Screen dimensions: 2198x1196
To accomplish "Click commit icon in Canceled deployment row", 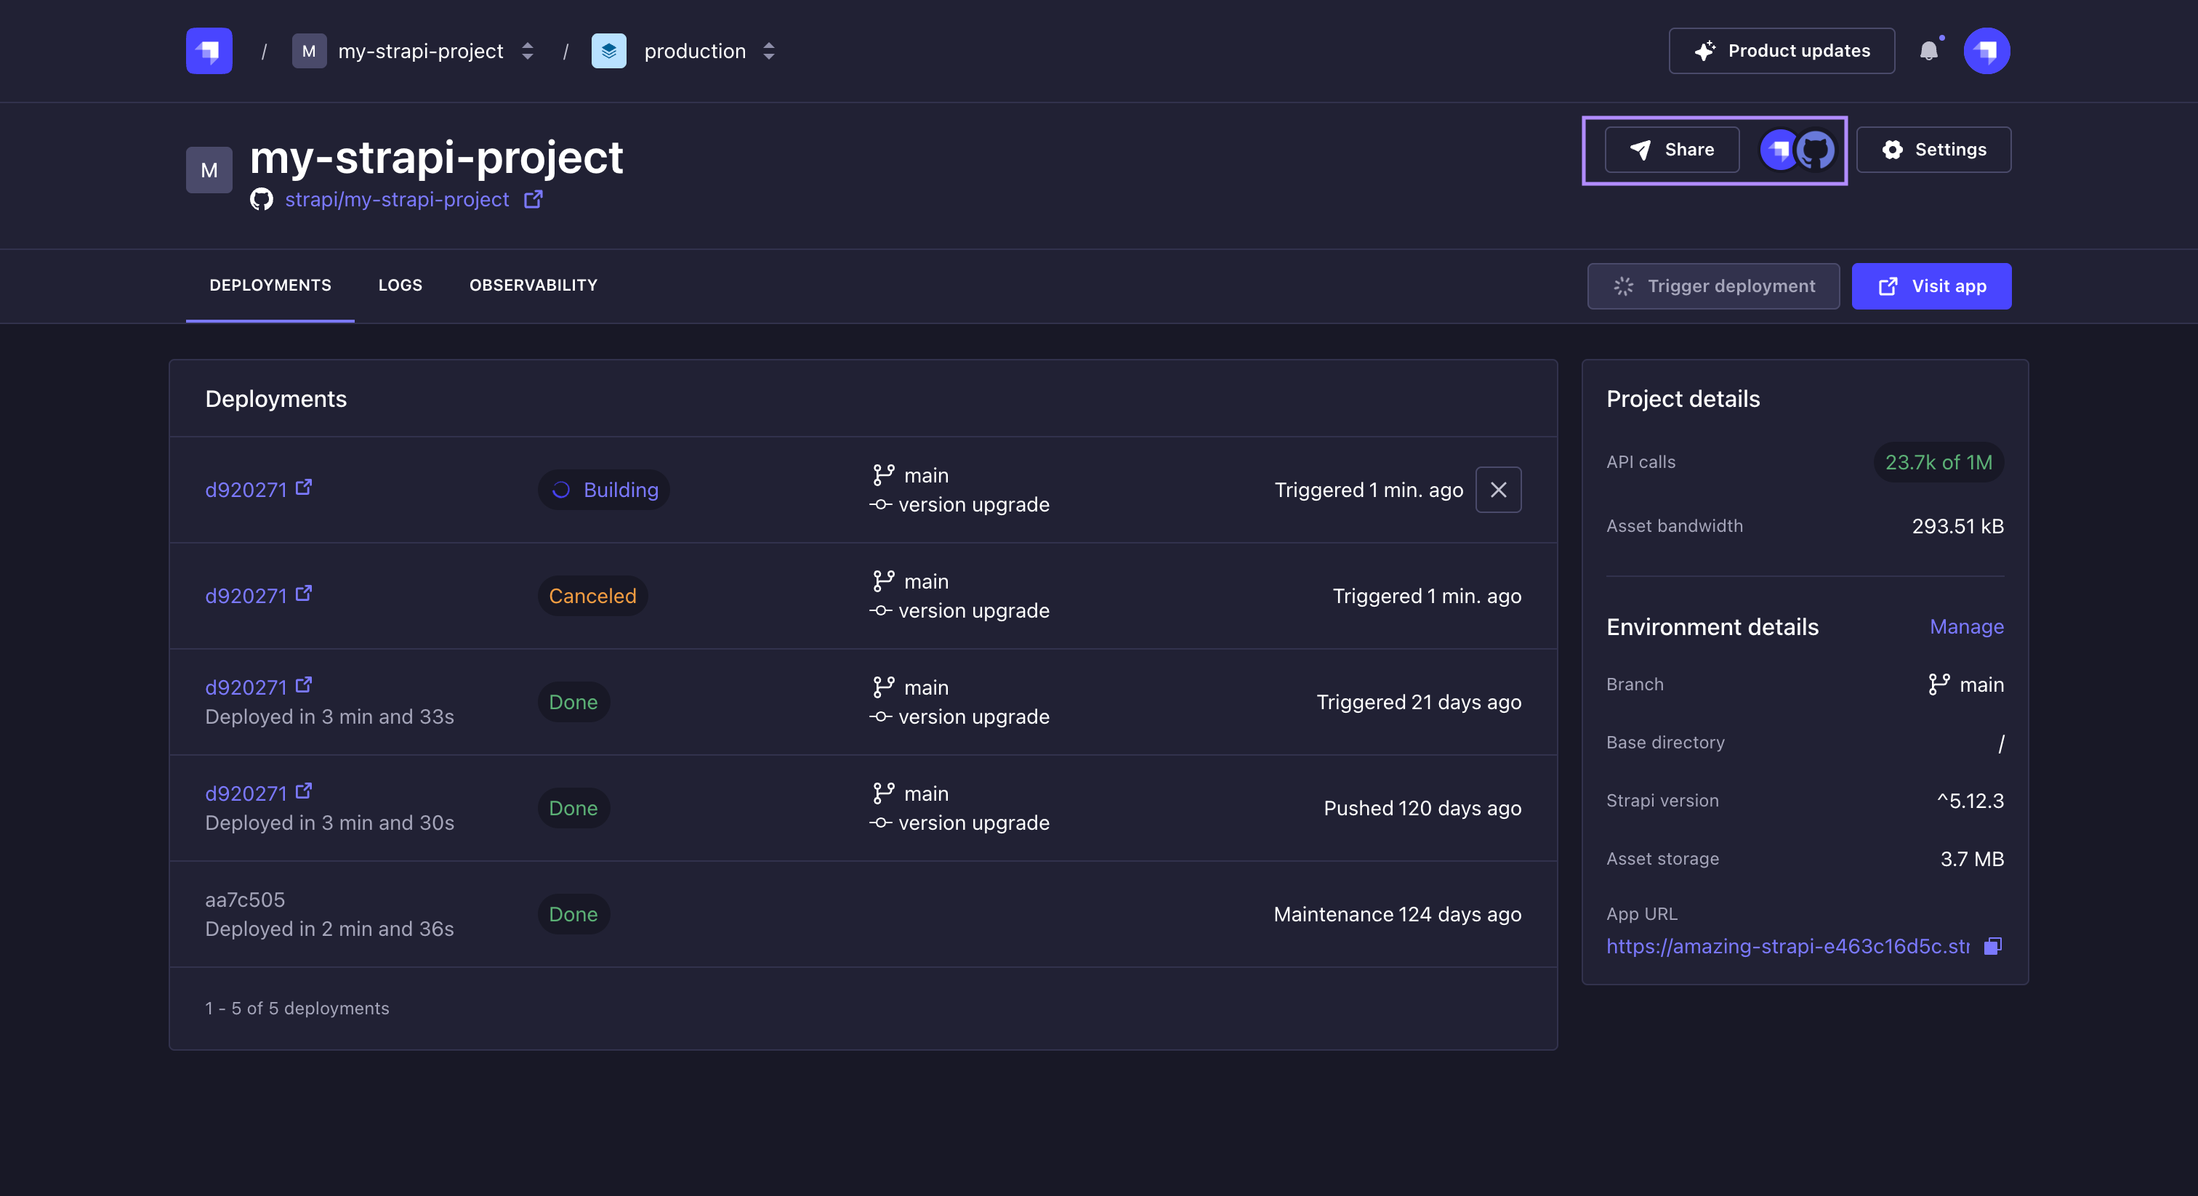I will [x=880, y=611].
